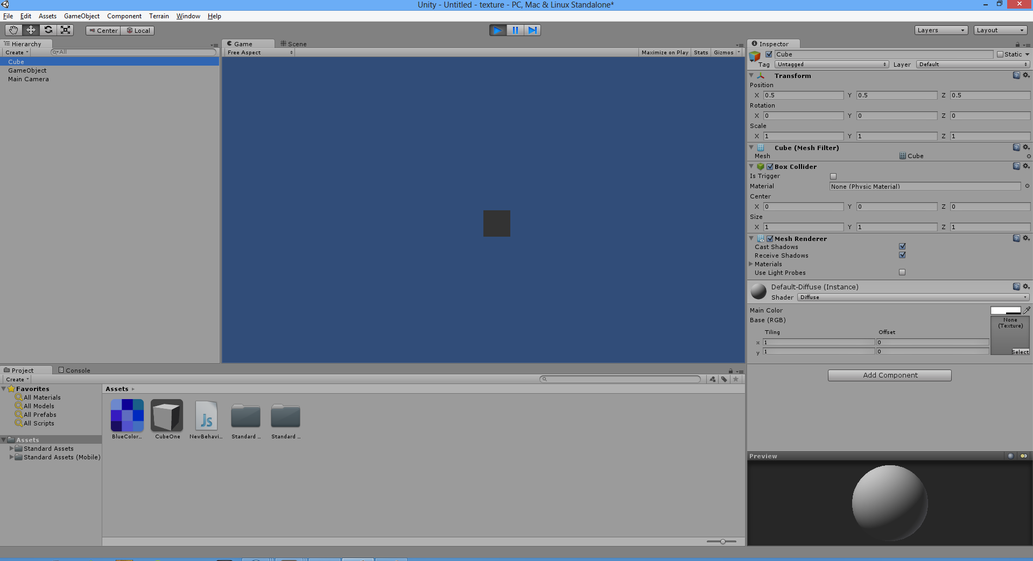Screen dimensions: 1033x561
Task: Open the Layout dropdown
Action: [1000, 30]
